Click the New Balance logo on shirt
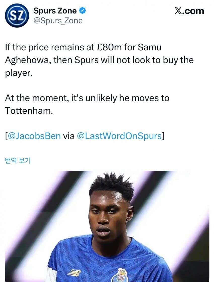The width and height of the screenshot is (214, 282). coord(74,272)
